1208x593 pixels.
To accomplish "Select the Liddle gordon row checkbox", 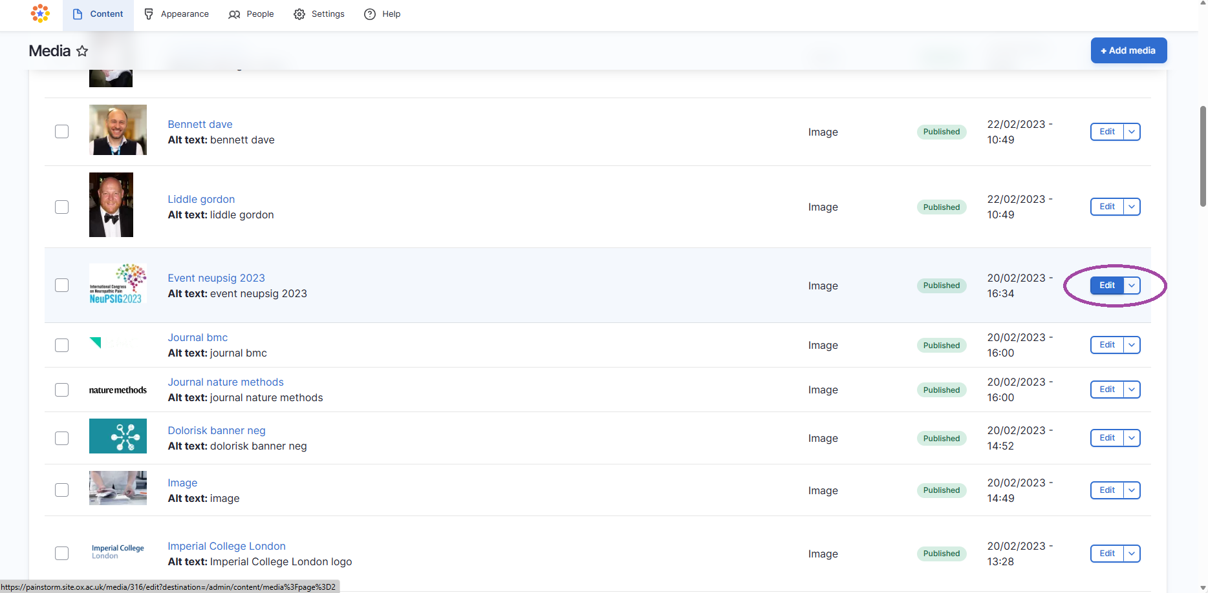I will point(62,207).
